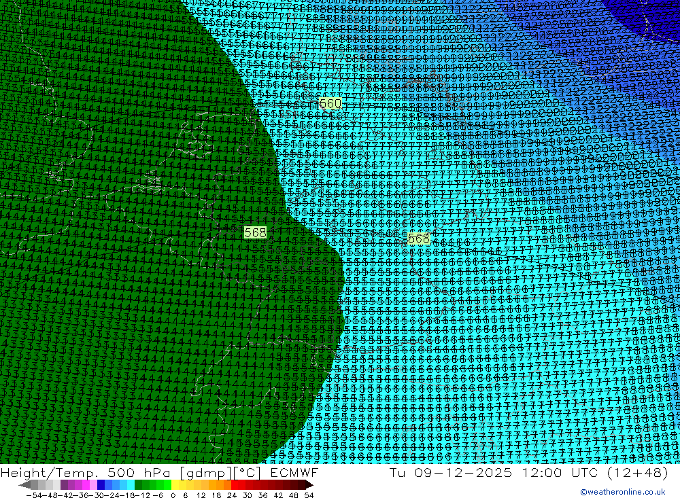The image size is (680, 498).
Task: Click the -54 legend value
Action: 34,495
